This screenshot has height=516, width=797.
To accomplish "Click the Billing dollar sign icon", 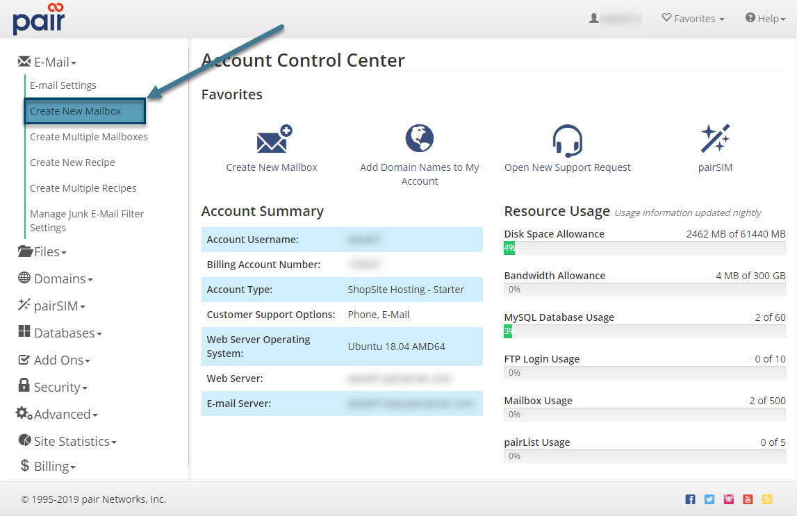I will (x=24, y=465).
